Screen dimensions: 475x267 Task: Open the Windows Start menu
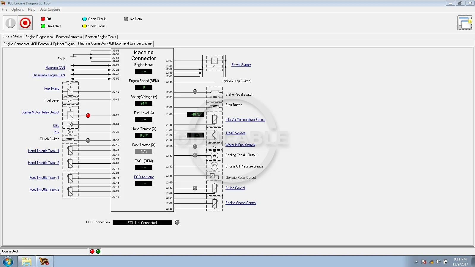point(8,262)
